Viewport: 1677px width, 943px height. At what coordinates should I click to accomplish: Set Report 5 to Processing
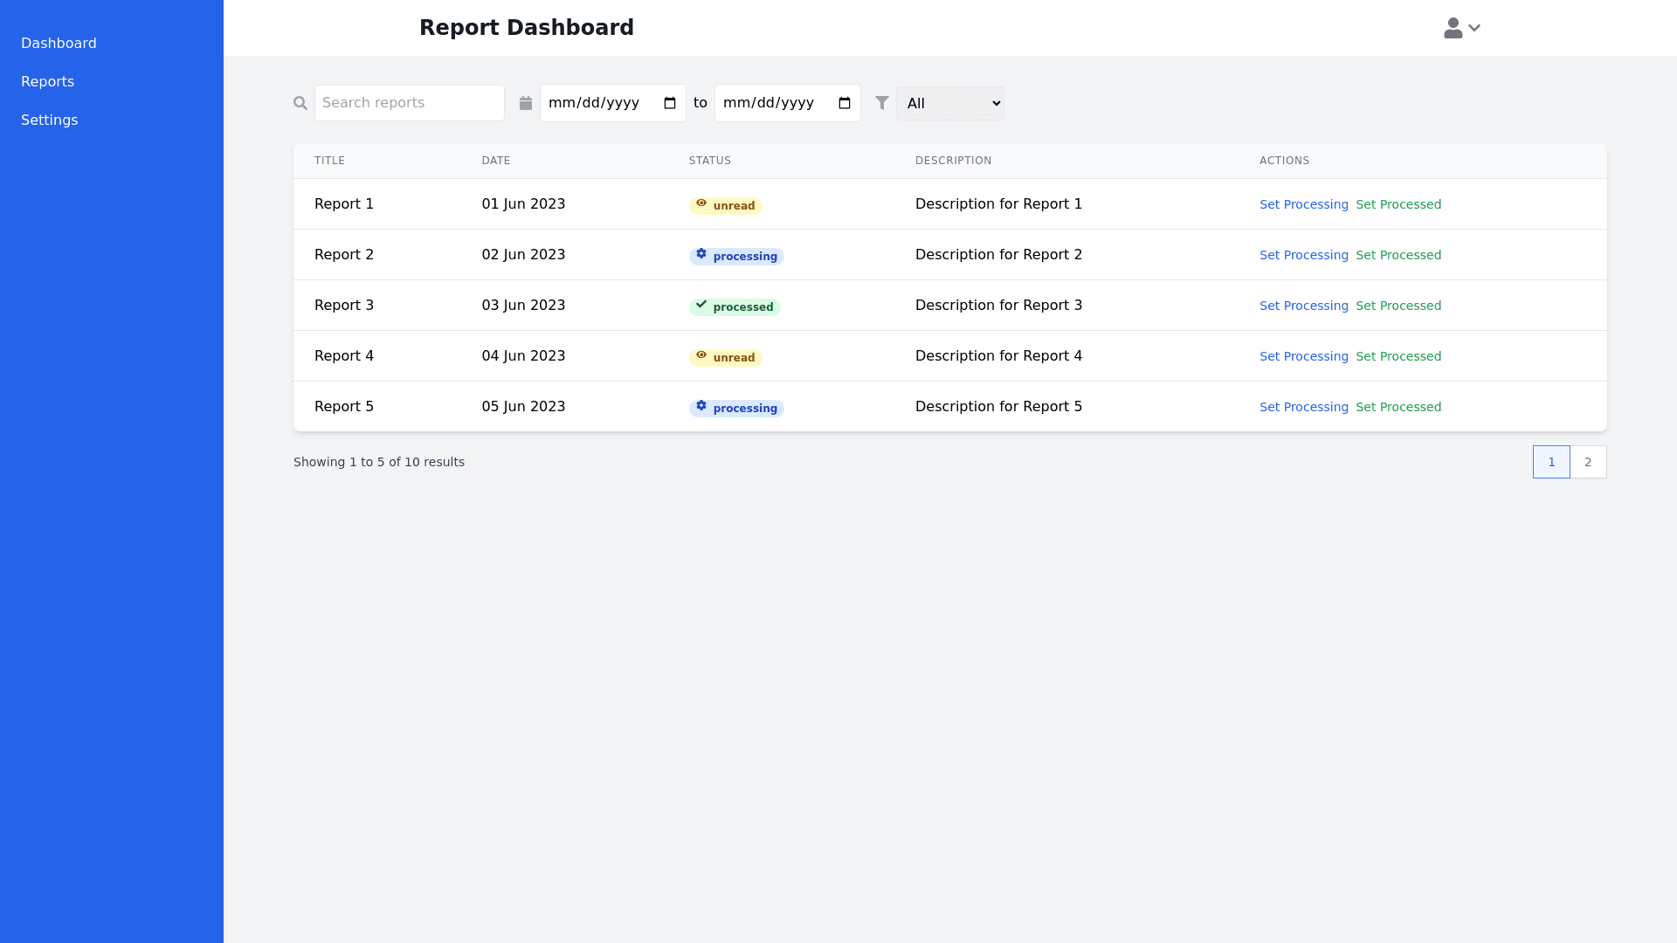pos(1303,407)
